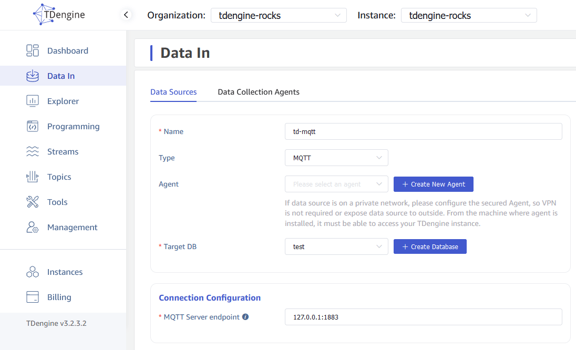
Task: Expand the Type dropdown showing MQTT
Action: [336, 158]
